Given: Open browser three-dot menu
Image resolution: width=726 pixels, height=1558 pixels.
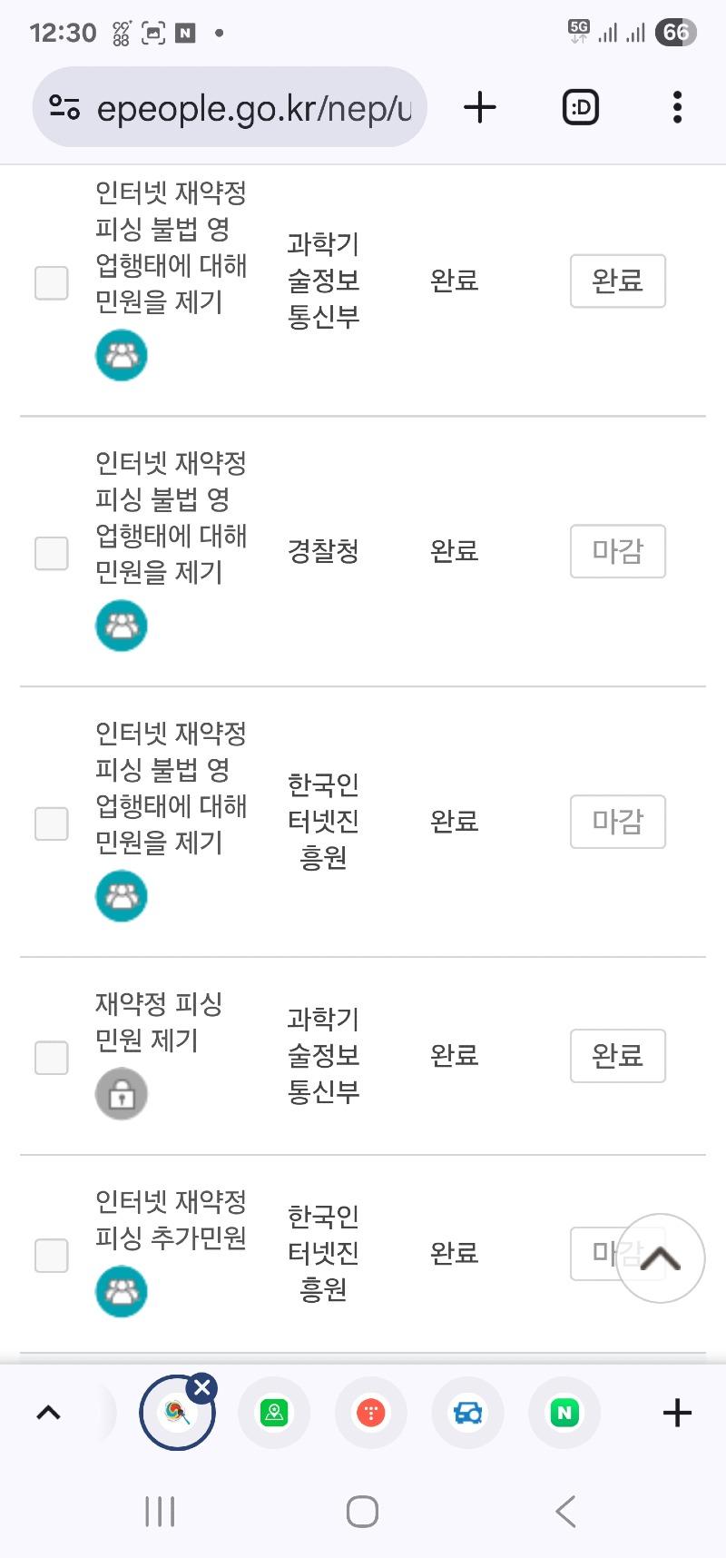Looking at the screenshot, I should [x=677, y=108].
